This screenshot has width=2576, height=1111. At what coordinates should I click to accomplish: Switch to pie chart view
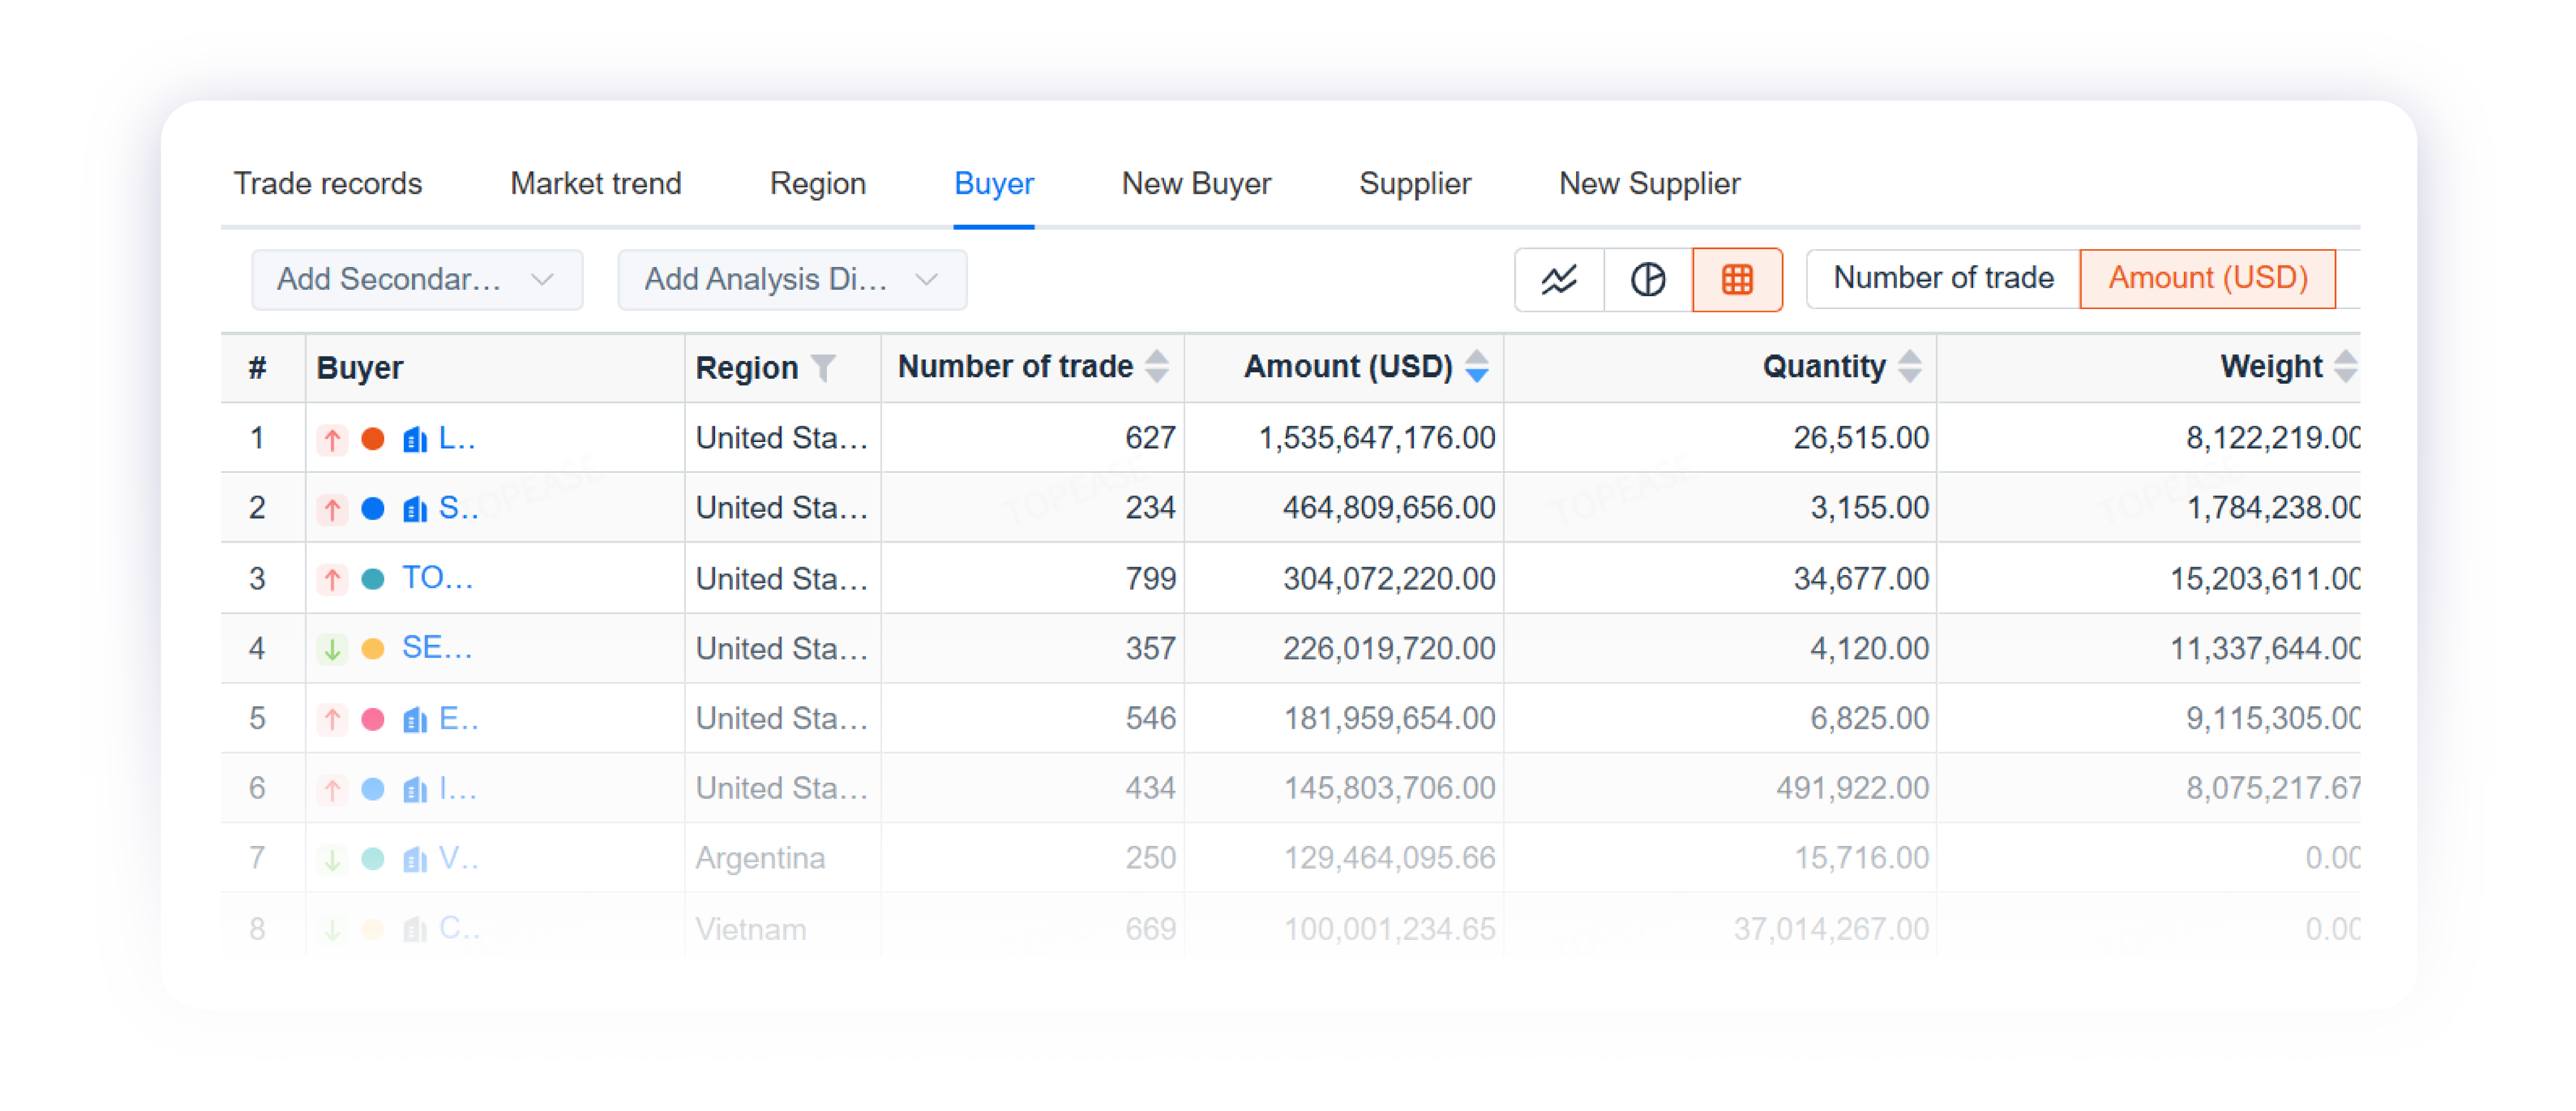click(x=1647, y=279)
